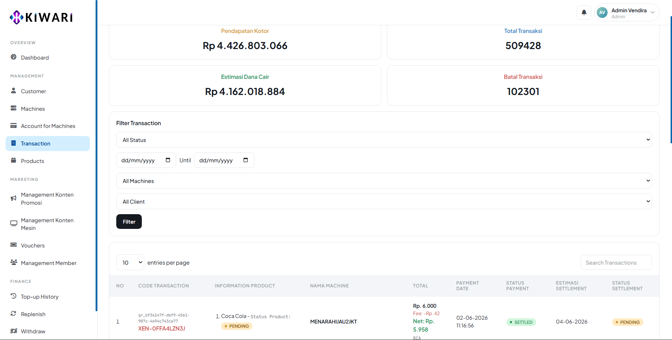Open transaction code XEN-0FFA4LZN3J
Screen dimensions: 672x340
tap(161, 328)
